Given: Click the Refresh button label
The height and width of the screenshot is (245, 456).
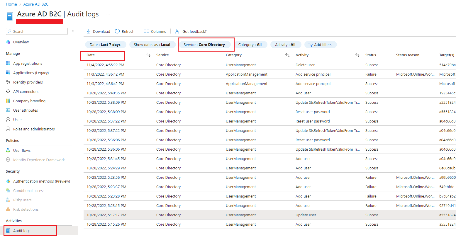Looking at the screenshot, I should click(128, 31).
